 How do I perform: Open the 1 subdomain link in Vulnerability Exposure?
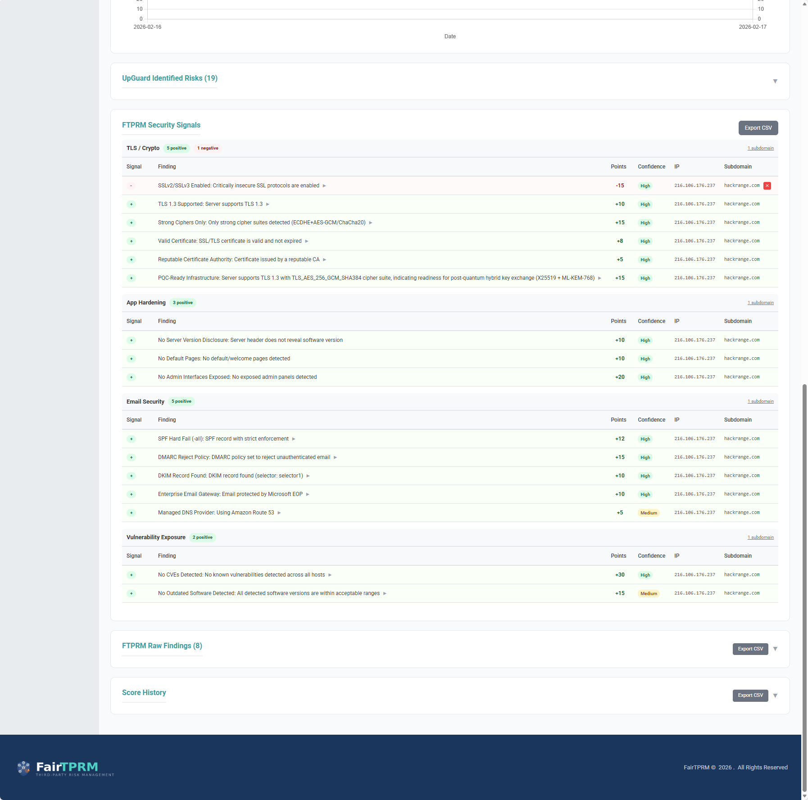[760, 537]
